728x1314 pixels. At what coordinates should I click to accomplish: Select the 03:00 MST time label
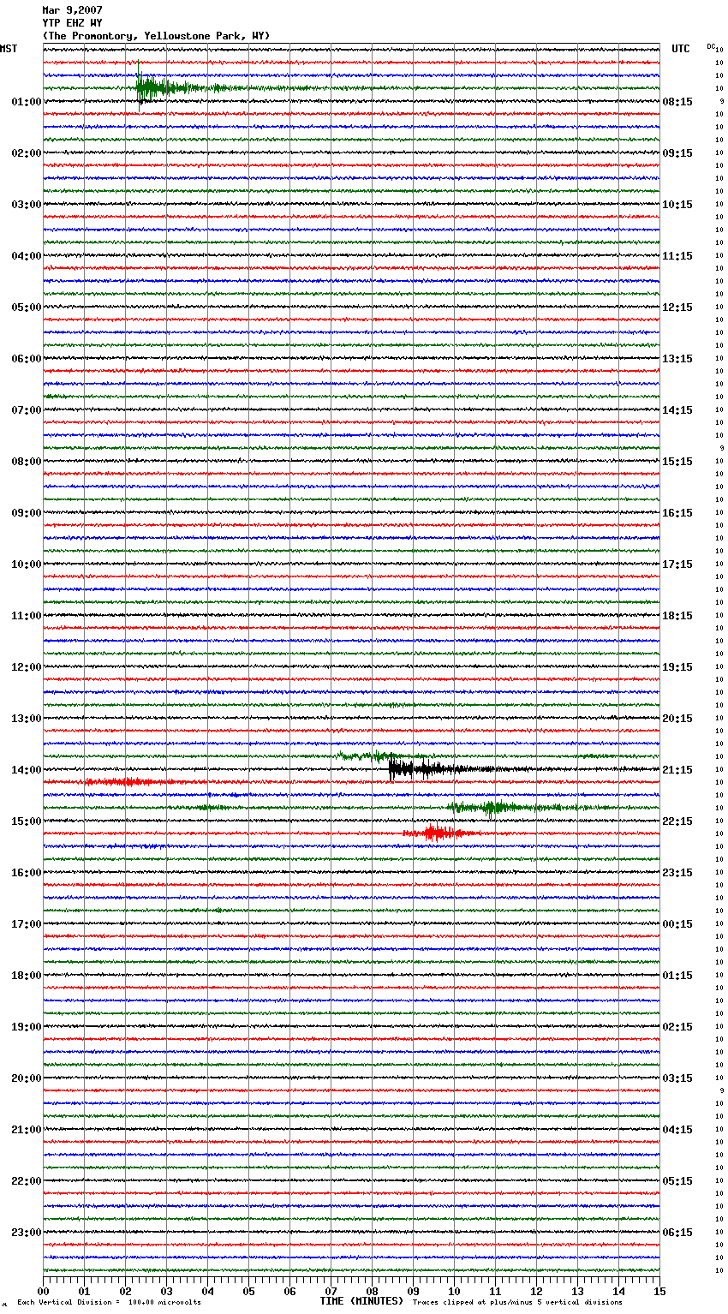[x=27, y=205]
